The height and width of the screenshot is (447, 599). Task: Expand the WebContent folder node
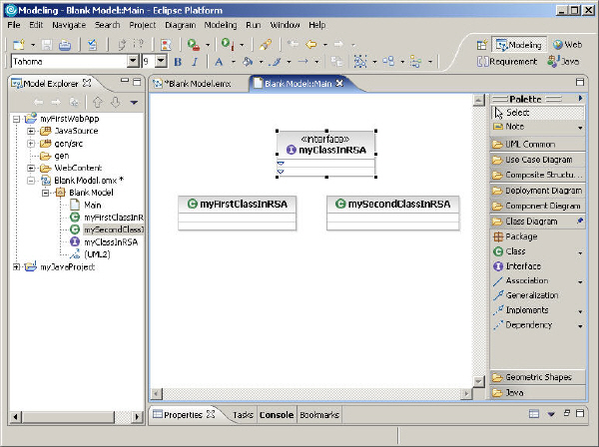(x=31, y=169)
